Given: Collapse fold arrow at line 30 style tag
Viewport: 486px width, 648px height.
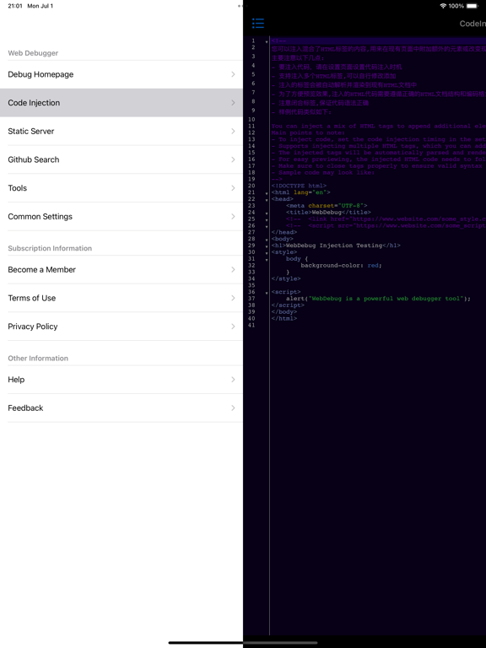Looking at the screenshot, I should pyautogui.click(x=267, y=252).
